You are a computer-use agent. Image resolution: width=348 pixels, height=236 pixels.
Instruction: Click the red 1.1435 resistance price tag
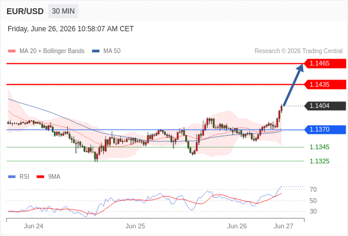pos(325,84)
